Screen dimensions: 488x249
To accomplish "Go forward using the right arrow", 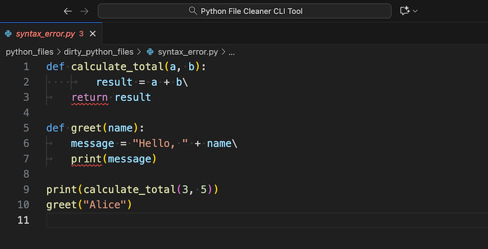I will (x=84, y=12).
